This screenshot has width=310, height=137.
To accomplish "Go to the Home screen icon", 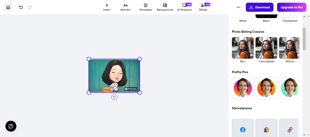I will pyautogui.click(x=8, y=7).
